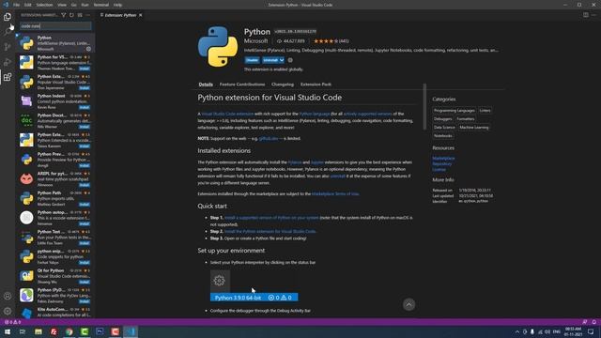Open the Windows action center icon
This screenshot has height=338, width=601.
(x=591, y=331)
